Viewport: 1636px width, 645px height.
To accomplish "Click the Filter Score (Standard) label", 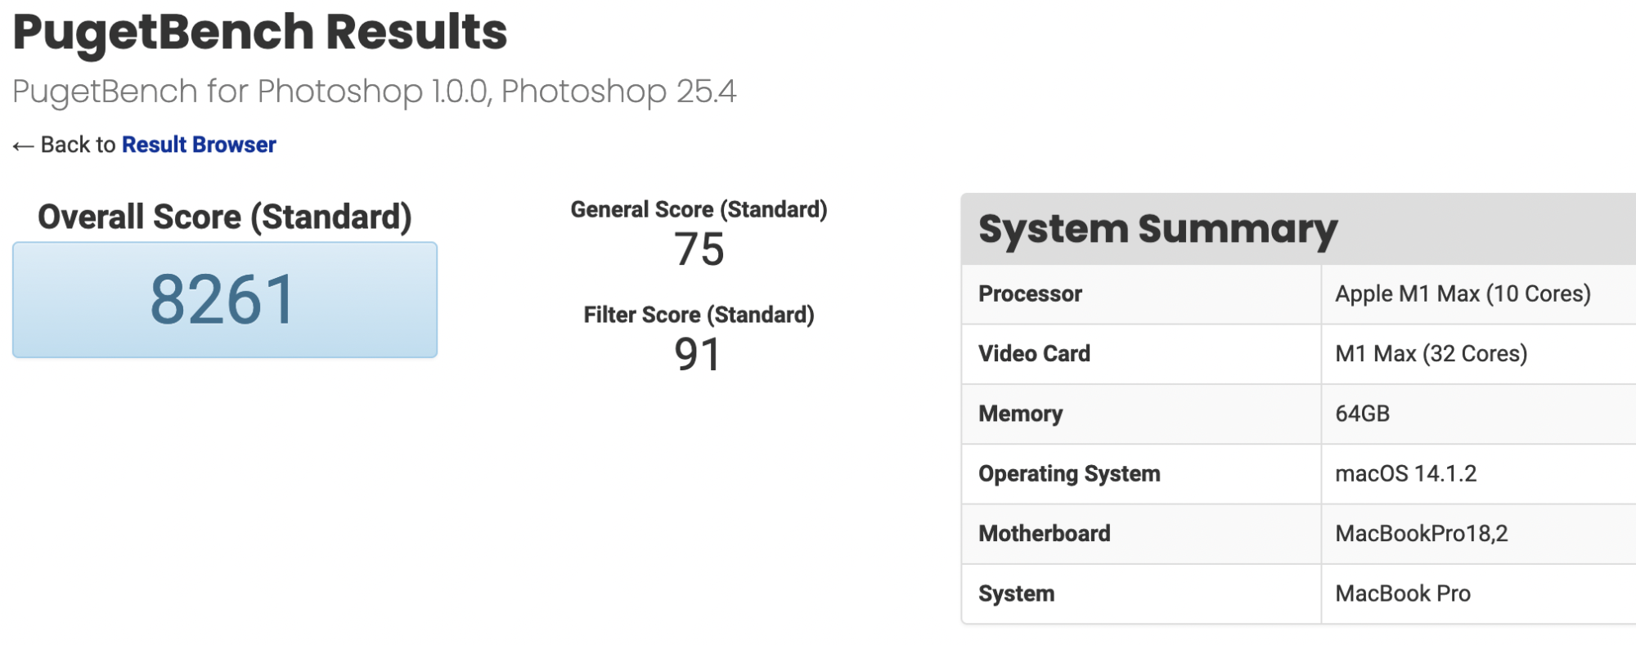I will 699,315.
